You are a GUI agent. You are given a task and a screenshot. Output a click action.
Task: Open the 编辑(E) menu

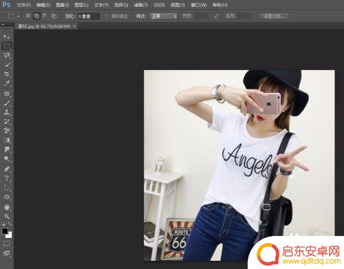[x=43, y=5]
